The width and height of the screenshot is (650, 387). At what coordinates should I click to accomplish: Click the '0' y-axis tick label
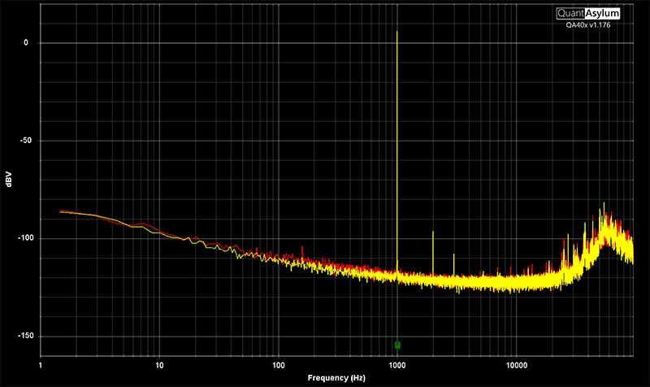[26, 43]
